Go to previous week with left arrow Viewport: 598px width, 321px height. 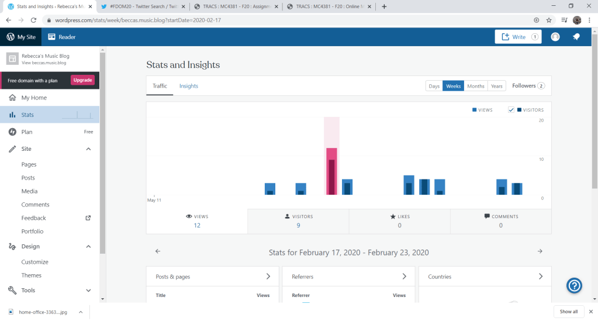click(x=158, y=251)
